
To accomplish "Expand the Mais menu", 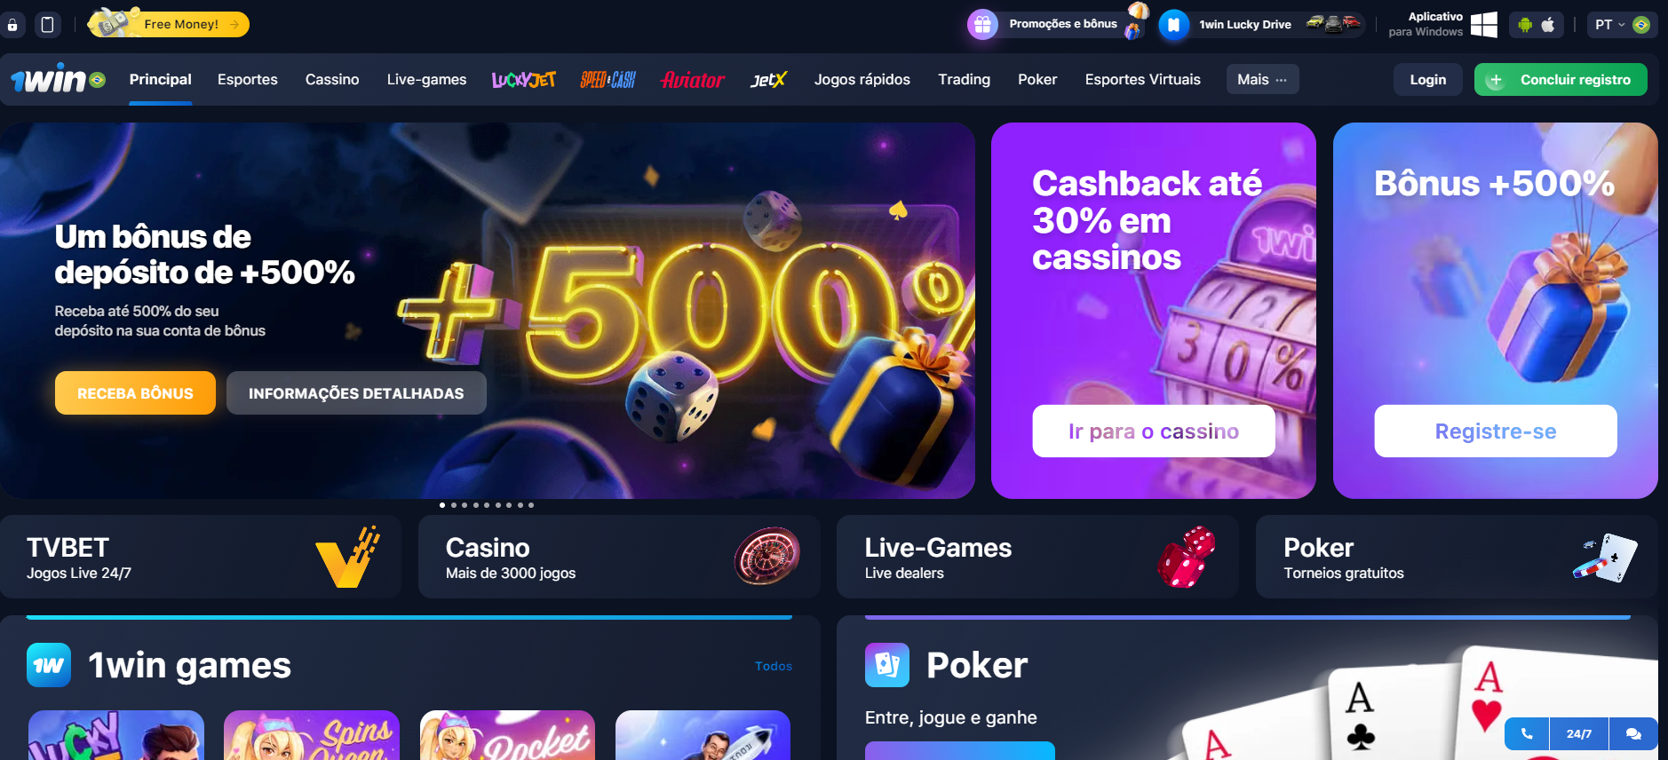I will (x=1262, y=79).
